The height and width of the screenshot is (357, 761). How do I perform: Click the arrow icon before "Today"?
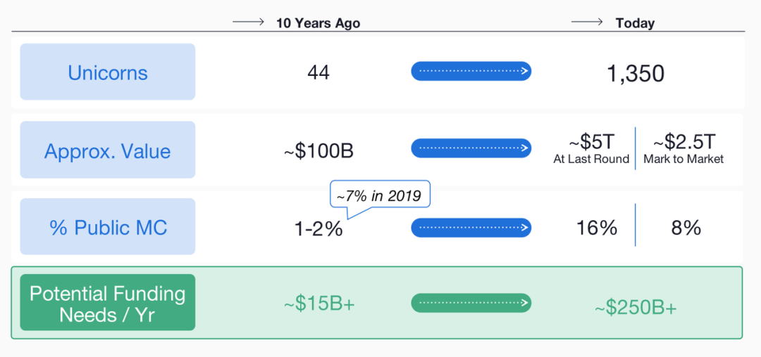tap(587, 22)
